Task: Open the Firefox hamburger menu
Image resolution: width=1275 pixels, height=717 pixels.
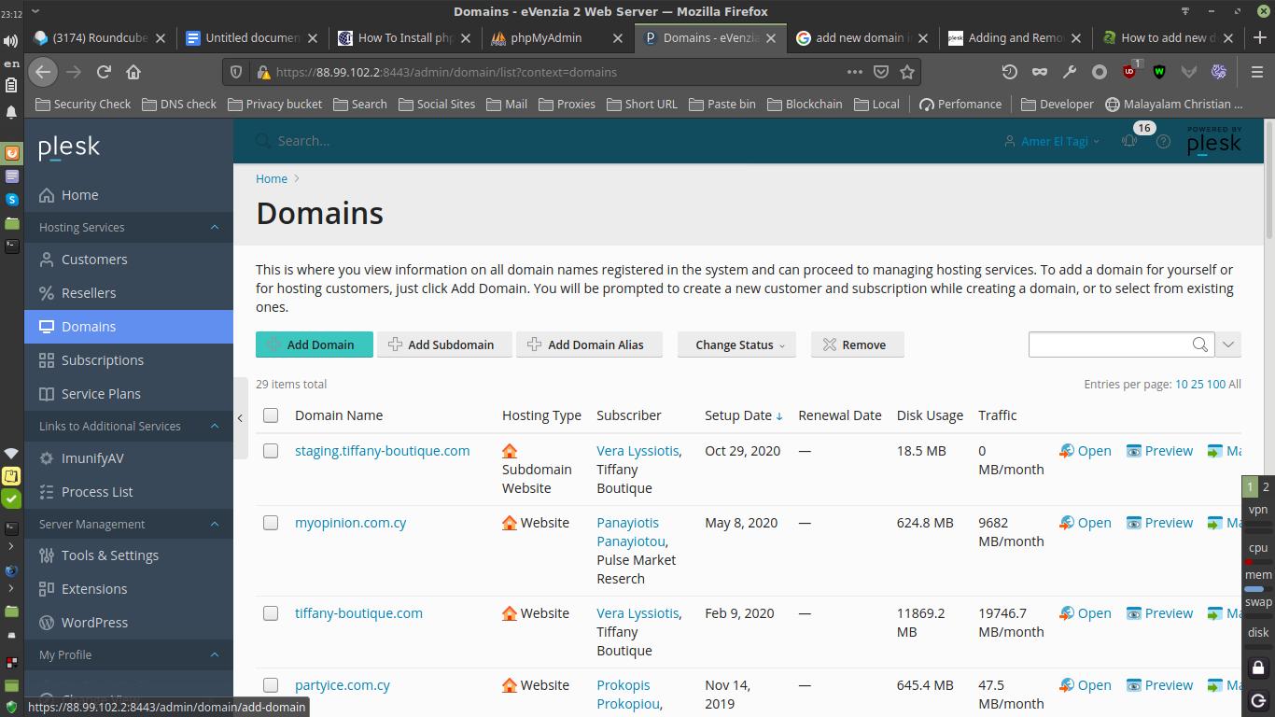Action: coord(1257,72)
